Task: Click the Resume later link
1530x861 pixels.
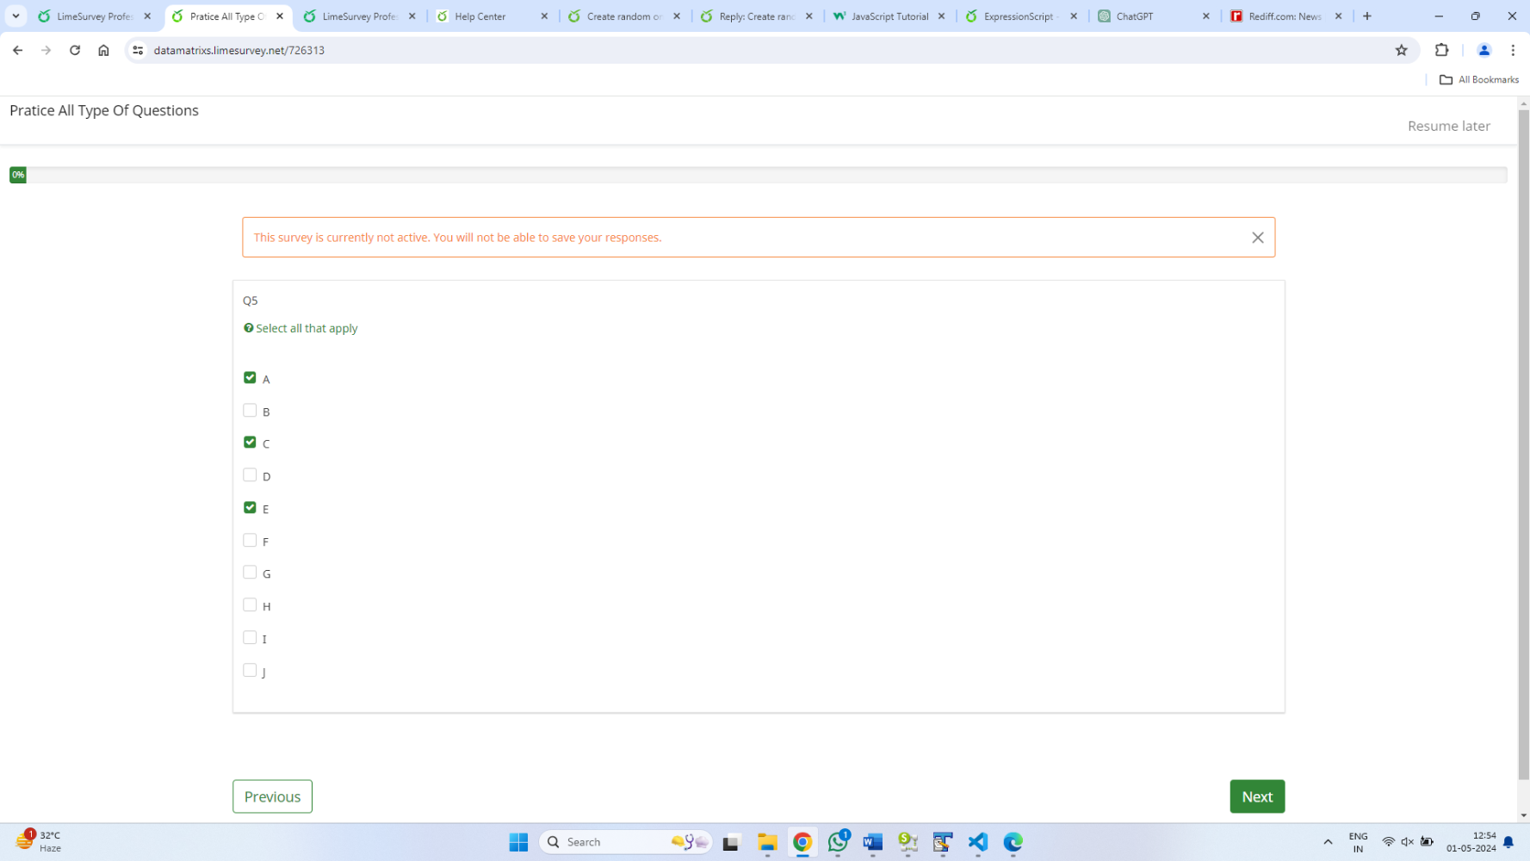Action: [x=1448, y=126]
